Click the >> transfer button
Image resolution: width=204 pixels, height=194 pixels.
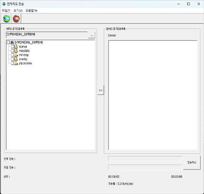[x=100, y=90]
